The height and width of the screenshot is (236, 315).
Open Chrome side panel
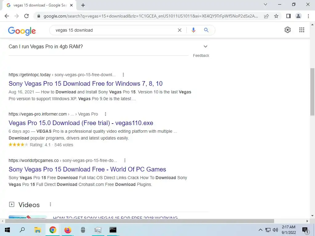(x=289, y=16)
